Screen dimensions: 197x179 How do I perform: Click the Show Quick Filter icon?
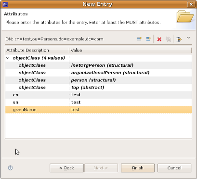[179, 39]
